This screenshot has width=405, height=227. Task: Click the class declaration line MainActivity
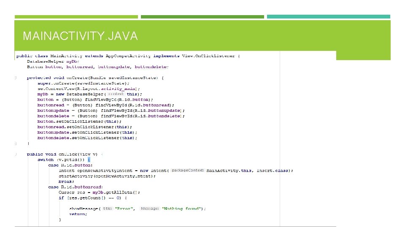click(x=128, y=56)
